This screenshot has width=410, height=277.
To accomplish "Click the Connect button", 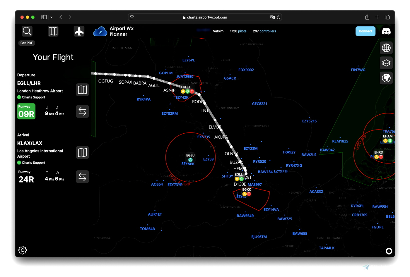I will point(365,31).
